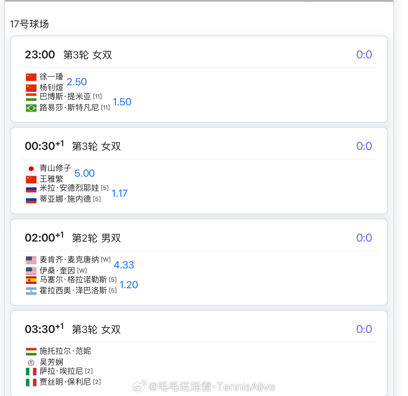Click the Argentina flag beside 霍拉西奥·泽巴洛斯

coord(31,291)
